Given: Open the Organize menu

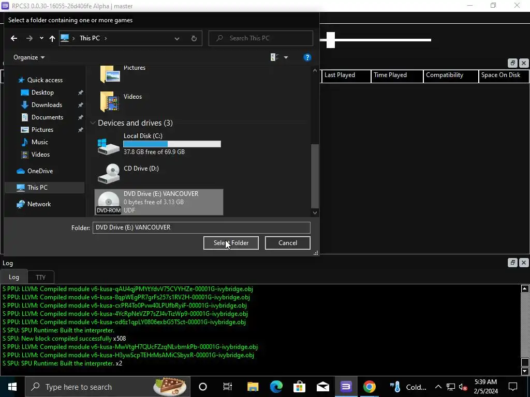Looking at the screenshot, I should pos(29,57).
